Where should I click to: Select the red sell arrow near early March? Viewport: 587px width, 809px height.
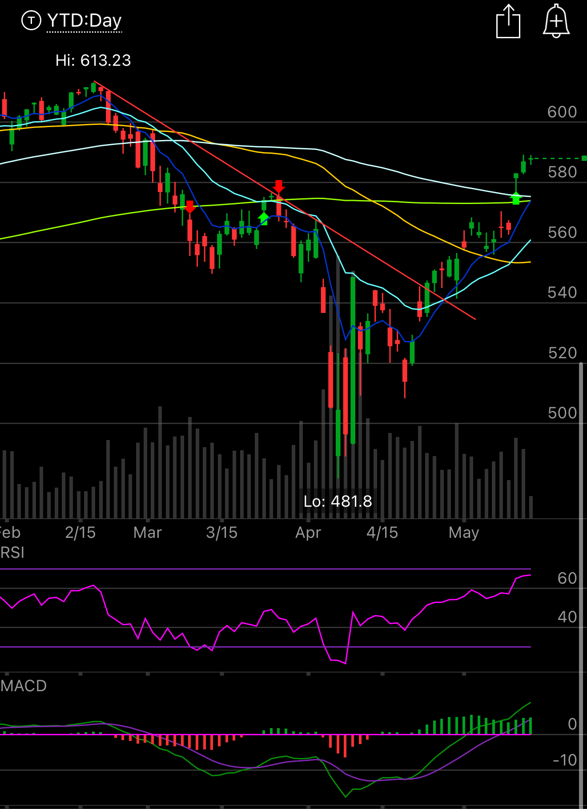click(x=190, y=207)
